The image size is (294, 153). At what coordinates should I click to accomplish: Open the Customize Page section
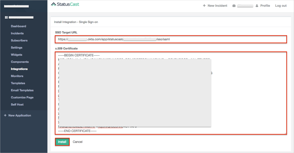coord(22,97)
